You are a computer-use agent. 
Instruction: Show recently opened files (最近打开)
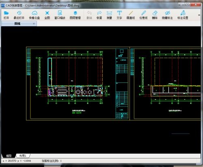pyautogui.click(x=19, y=15)
